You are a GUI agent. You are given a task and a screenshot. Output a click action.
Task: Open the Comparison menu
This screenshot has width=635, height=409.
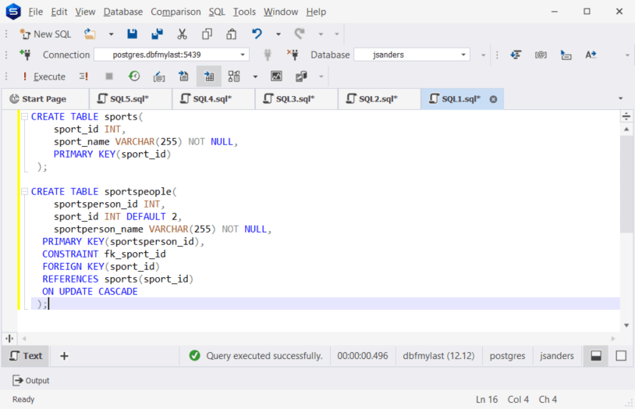tap(176, 12)
